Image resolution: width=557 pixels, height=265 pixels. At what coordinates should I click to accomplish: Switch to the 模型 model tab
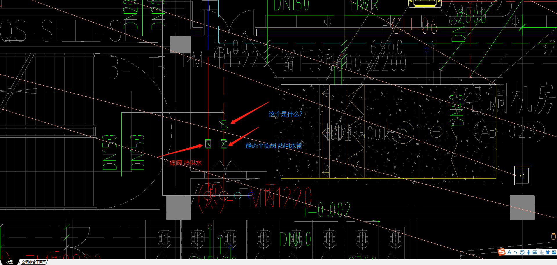(x=10, y=262)
